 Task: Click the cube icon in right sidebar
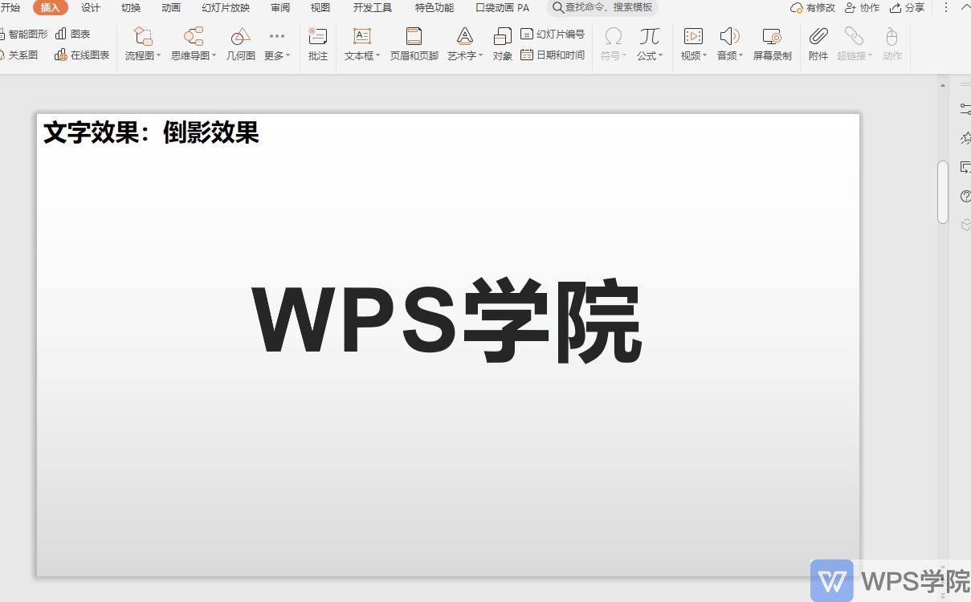[x=965, y=226]
